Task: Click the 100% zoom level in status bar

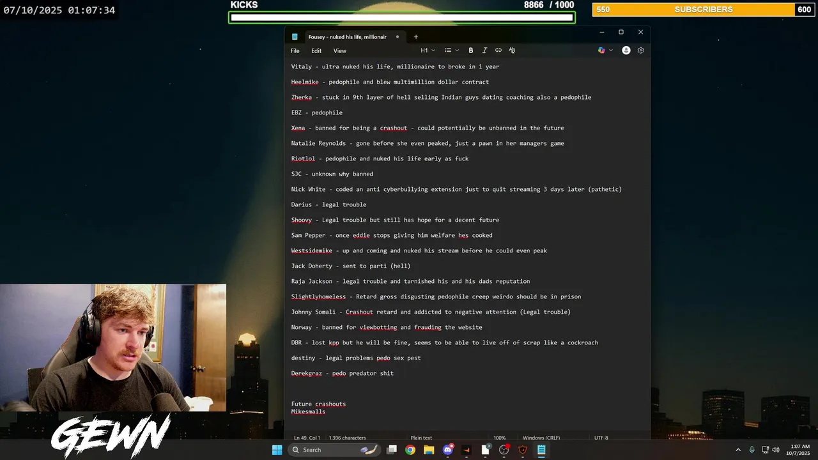Action: coord(499,438)
